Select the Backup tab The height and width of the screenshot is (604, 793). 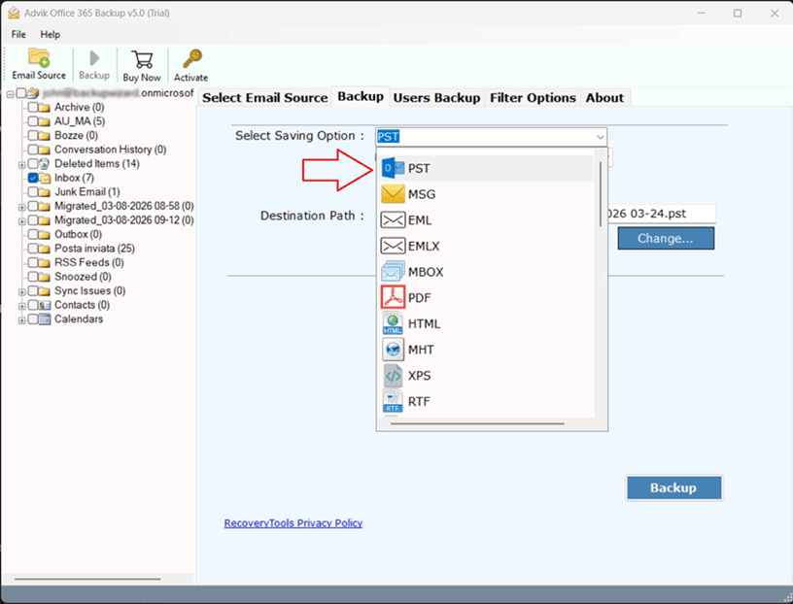coord(361,96)
